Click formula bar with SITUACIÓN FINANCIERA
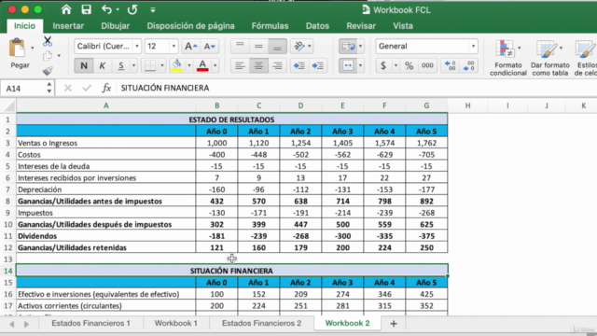The height and width of the screenshot is (336, 597). 356,88
